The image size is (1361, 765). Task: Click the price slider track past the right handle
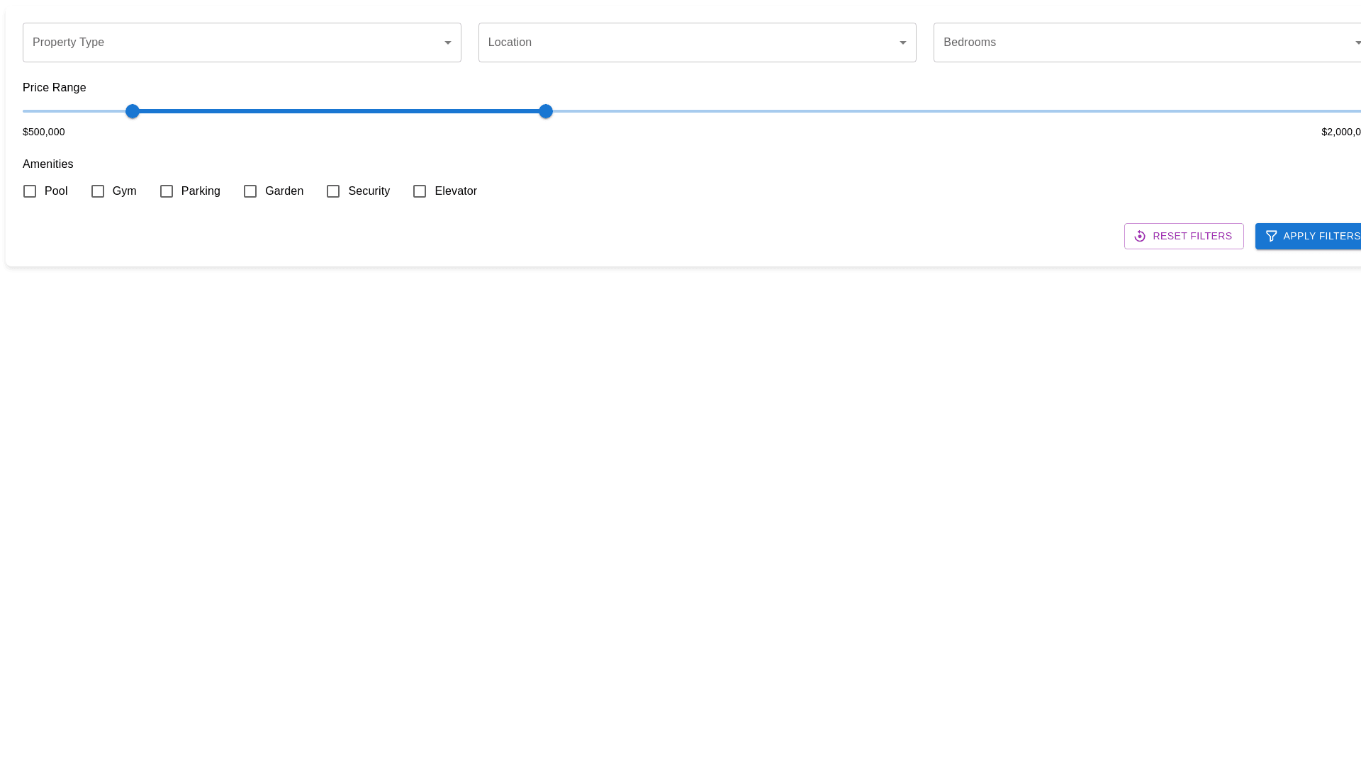click(x=922, y=111)
